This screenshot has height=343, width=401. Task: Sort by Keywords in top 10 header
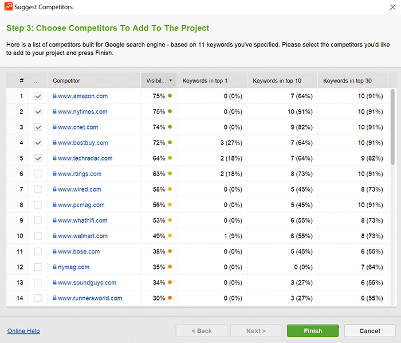[x=282, y=81]
